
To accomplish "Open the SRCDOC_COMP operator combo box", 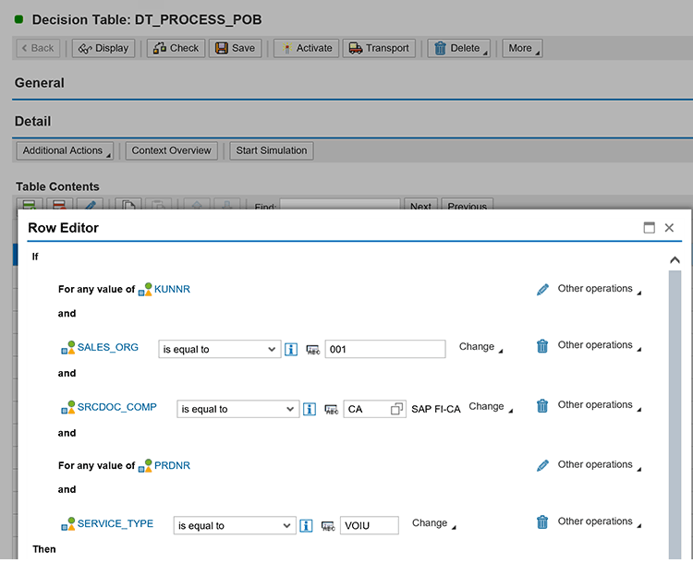I will coord(237,409).
